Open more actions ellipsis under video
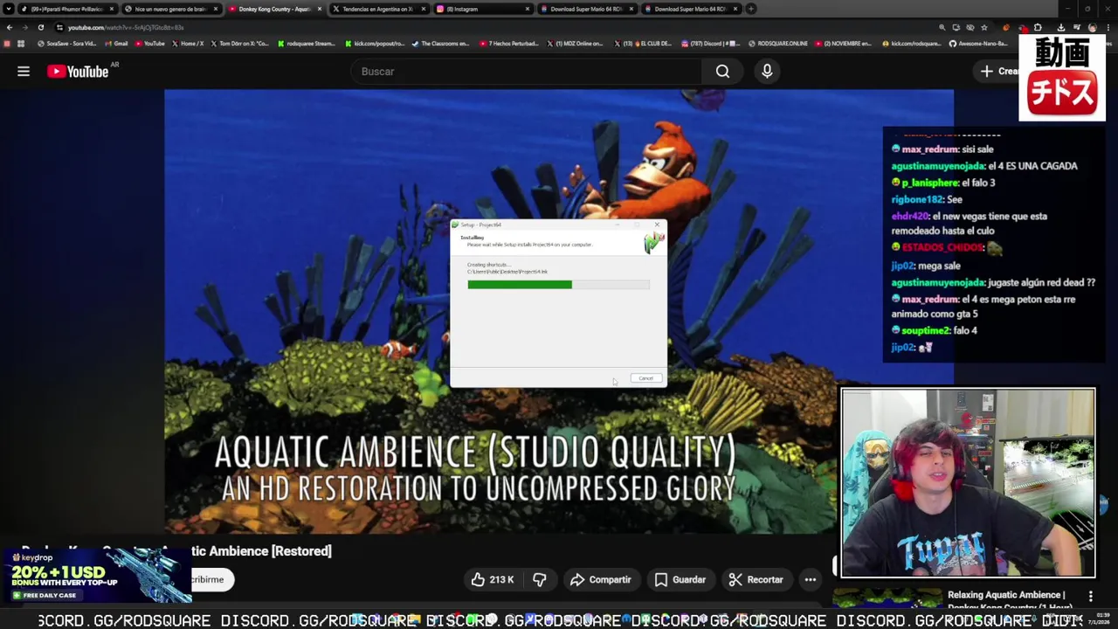 click(x=811, y=579)
